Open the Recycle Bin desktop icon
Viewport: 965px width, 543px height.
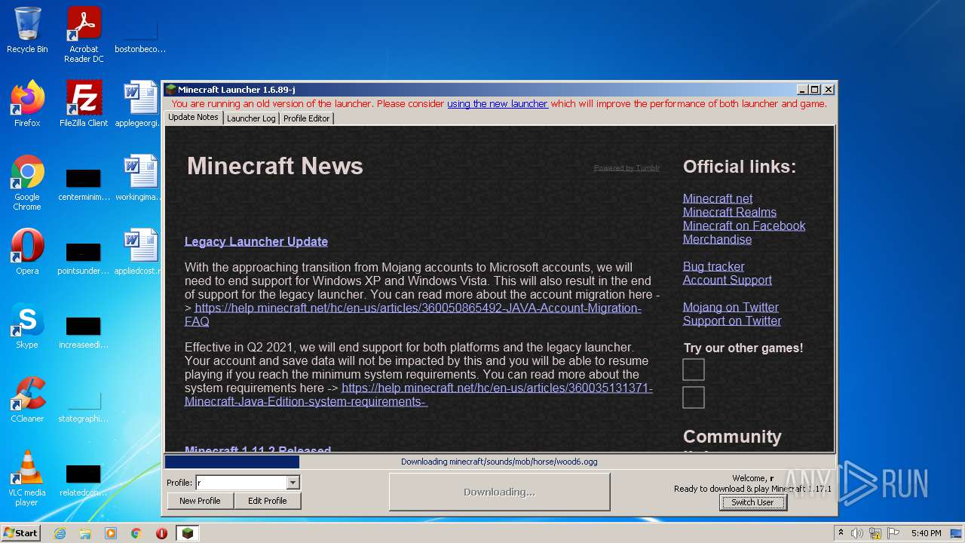click(27, 30)
